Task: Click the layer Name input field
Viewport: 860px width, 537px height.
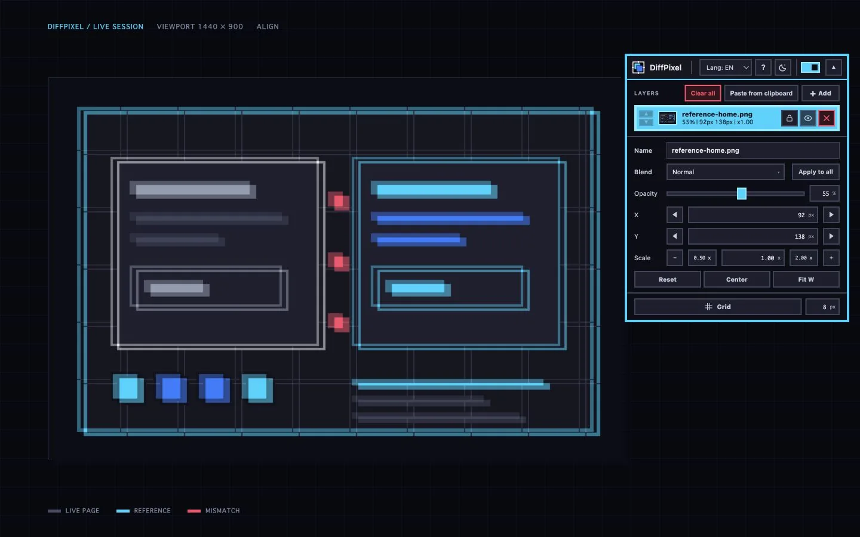Action: pyautogui.click(x=752, y=150)
